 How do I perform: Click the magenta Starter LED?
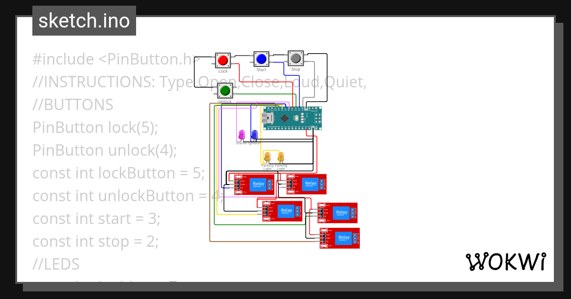241,135
